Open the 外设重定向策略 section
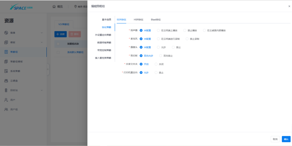Image resolution: width=292 pixels, height=146 pixels. tap(103, 35)
